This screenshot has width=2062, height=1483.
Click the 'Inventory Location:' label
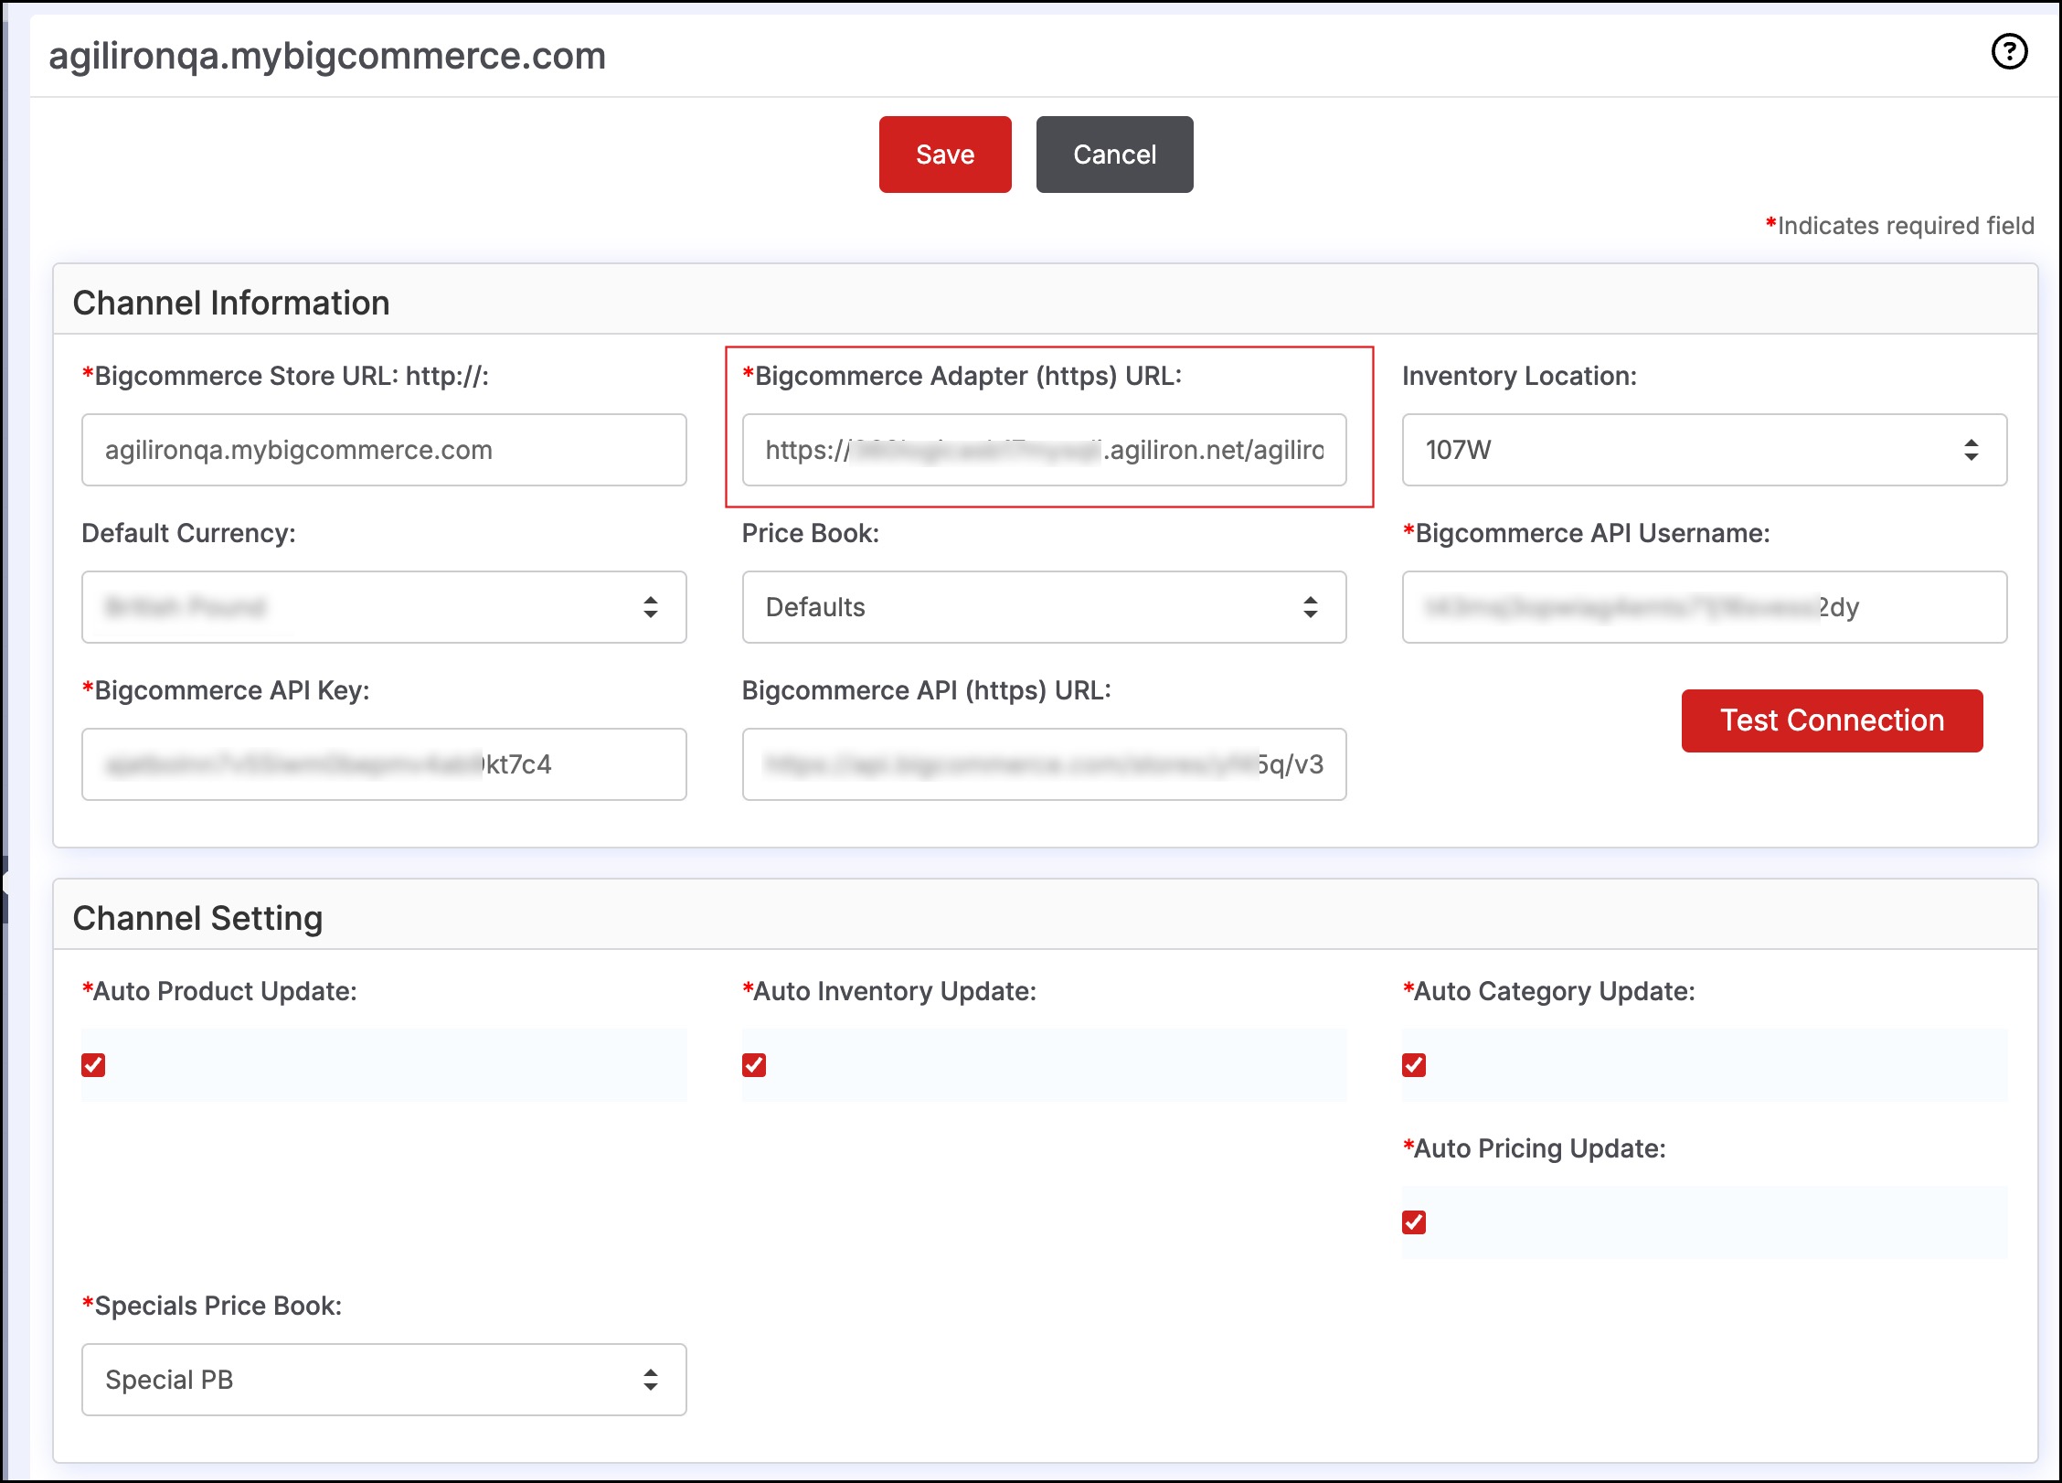1519,376
